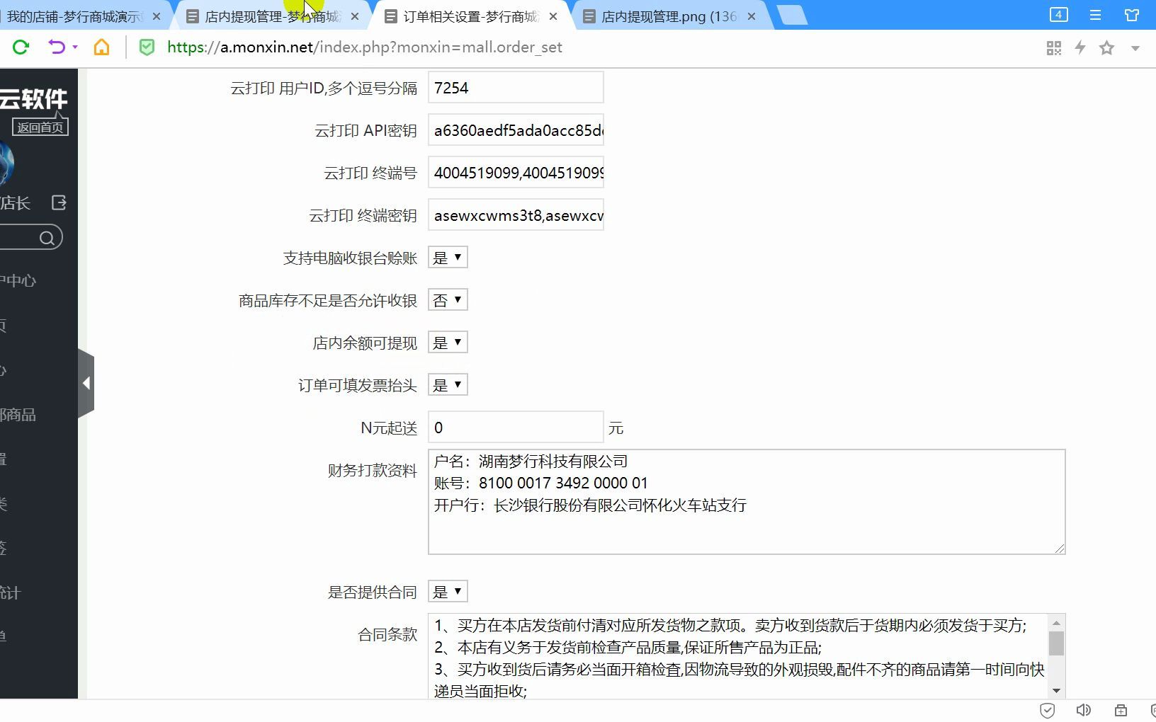
Task: Click the shield icon in status bar
Action: click(x=1048, y=710)
